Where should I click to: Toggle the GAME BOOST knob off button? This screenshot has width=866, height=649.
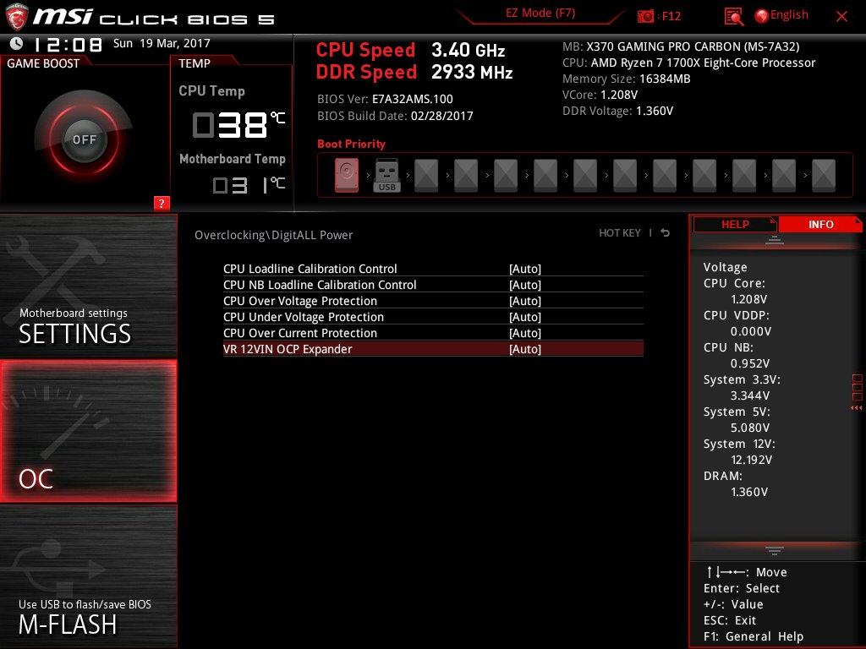pyautogui.click(x=84, y=139)
